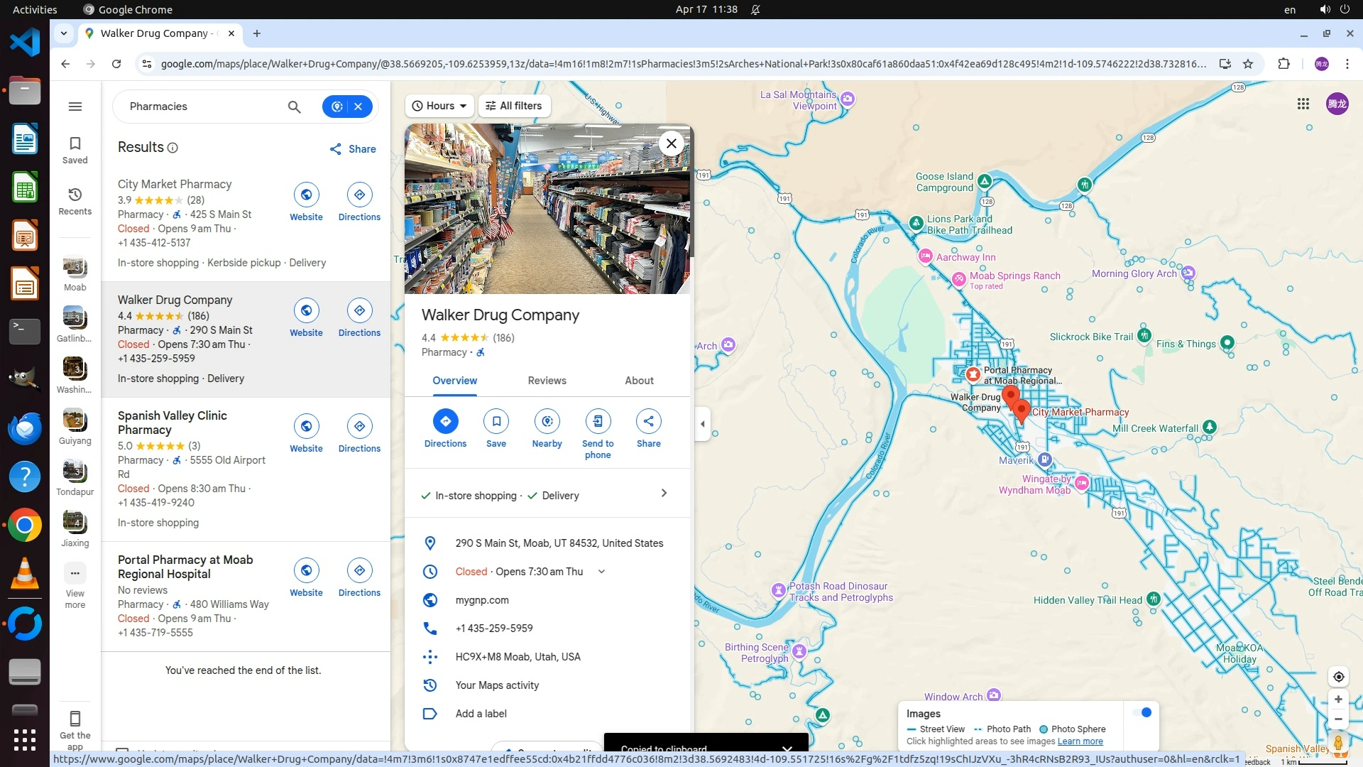This screenshot has width=1363, height=767.
Task: Zoom in on the map
Action: pos(1338,700)
